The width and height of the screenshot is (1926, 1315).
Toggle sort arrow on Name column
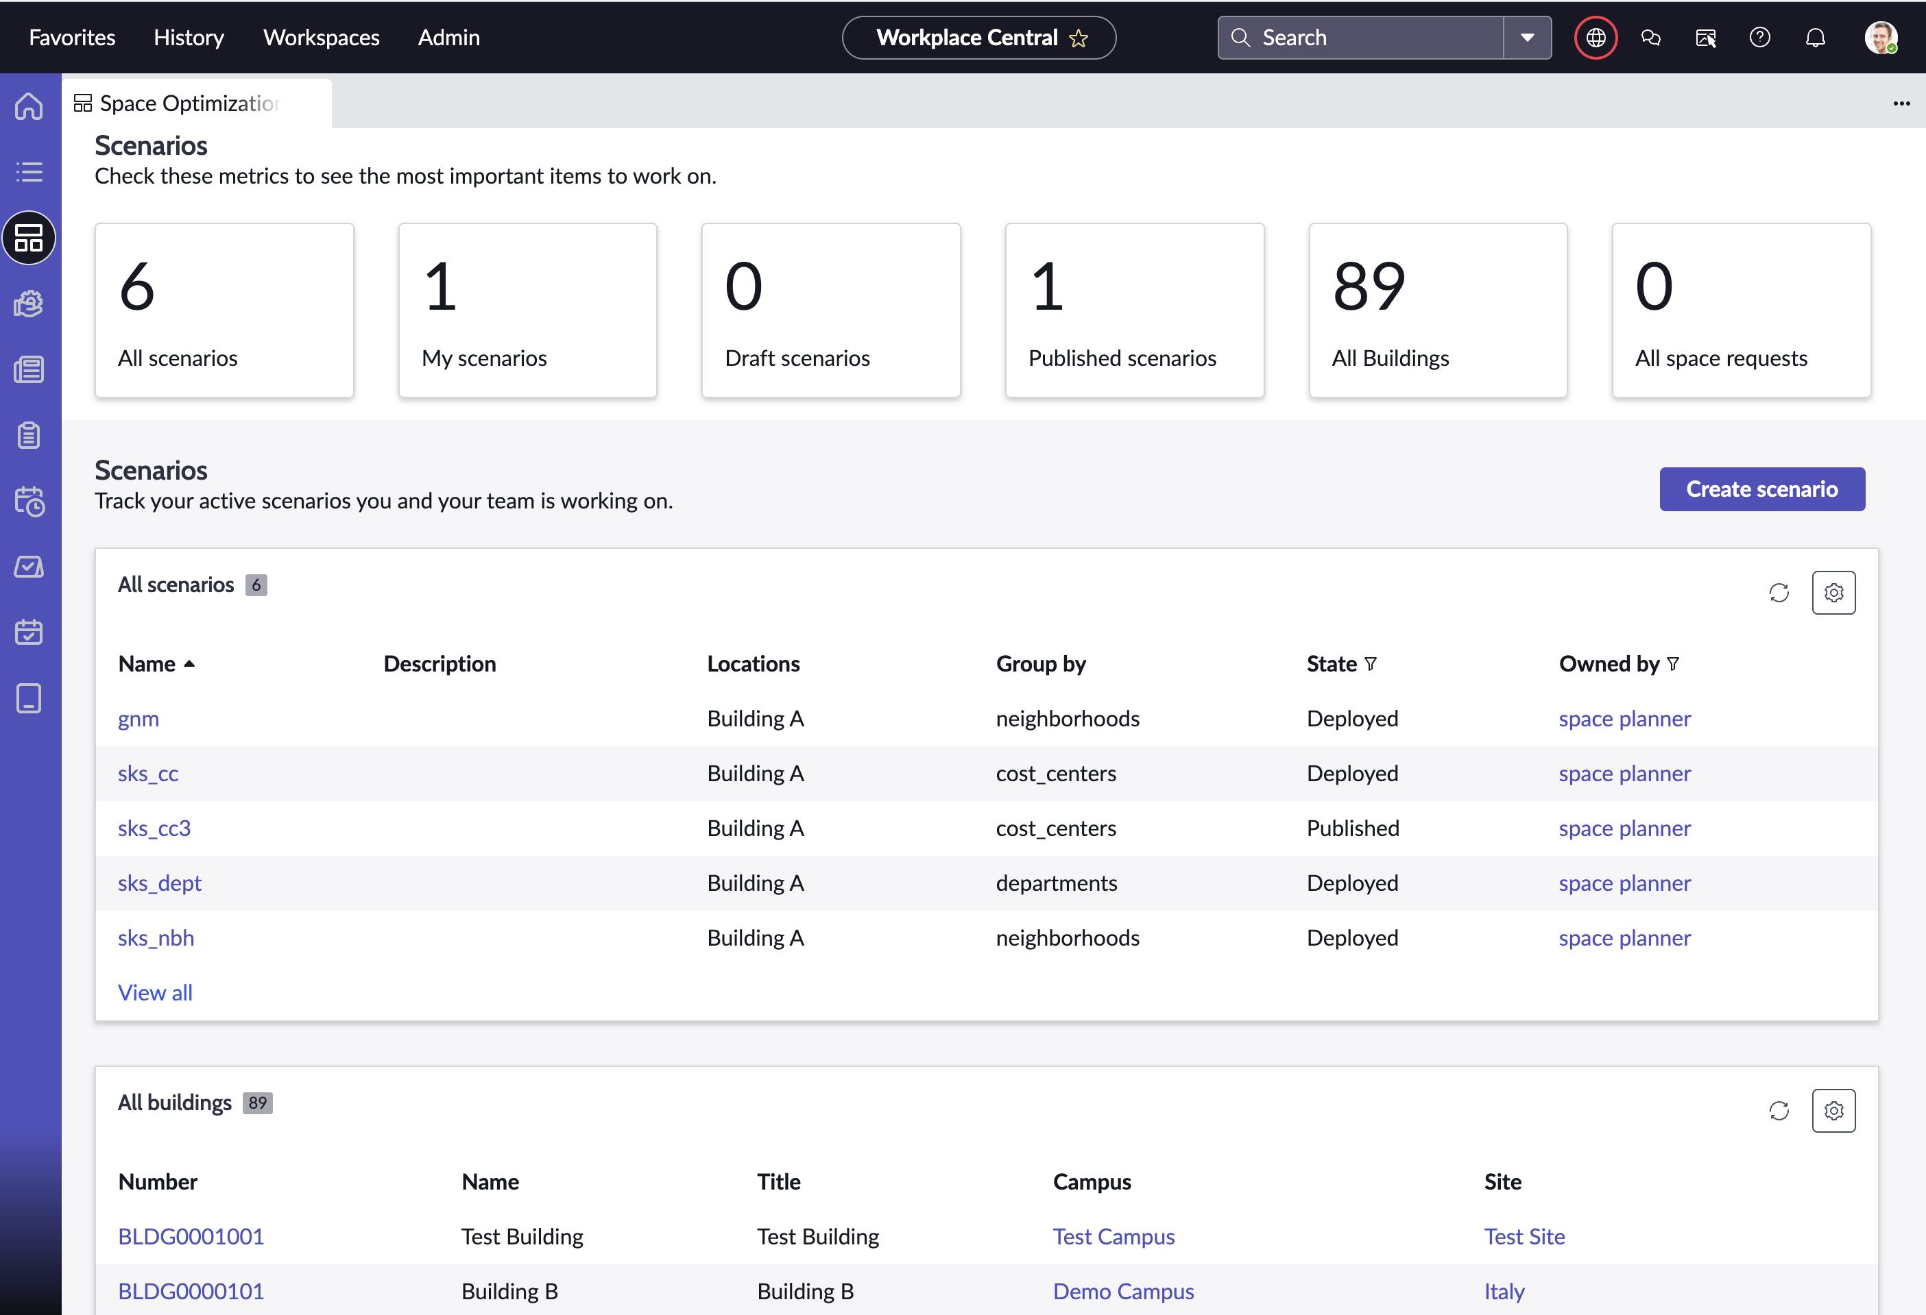click(x=189, y=664)
